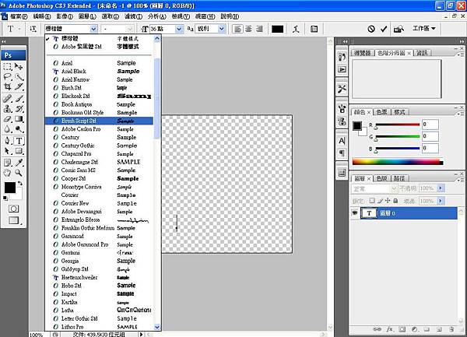This screenshot has width=467, height=337.
Task: Select the Eraser tool
Action: (x=8, y=119)
